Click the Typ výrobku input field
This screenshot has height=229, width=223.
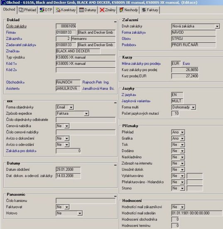[86, 57]
